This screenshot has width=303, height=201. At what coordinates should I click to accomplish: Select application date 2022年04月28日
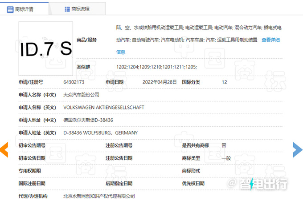coord(160,82)
